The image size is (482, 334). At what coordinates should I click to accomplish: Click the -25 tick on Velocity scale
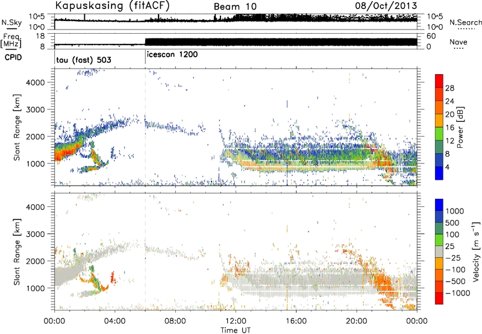455,258
